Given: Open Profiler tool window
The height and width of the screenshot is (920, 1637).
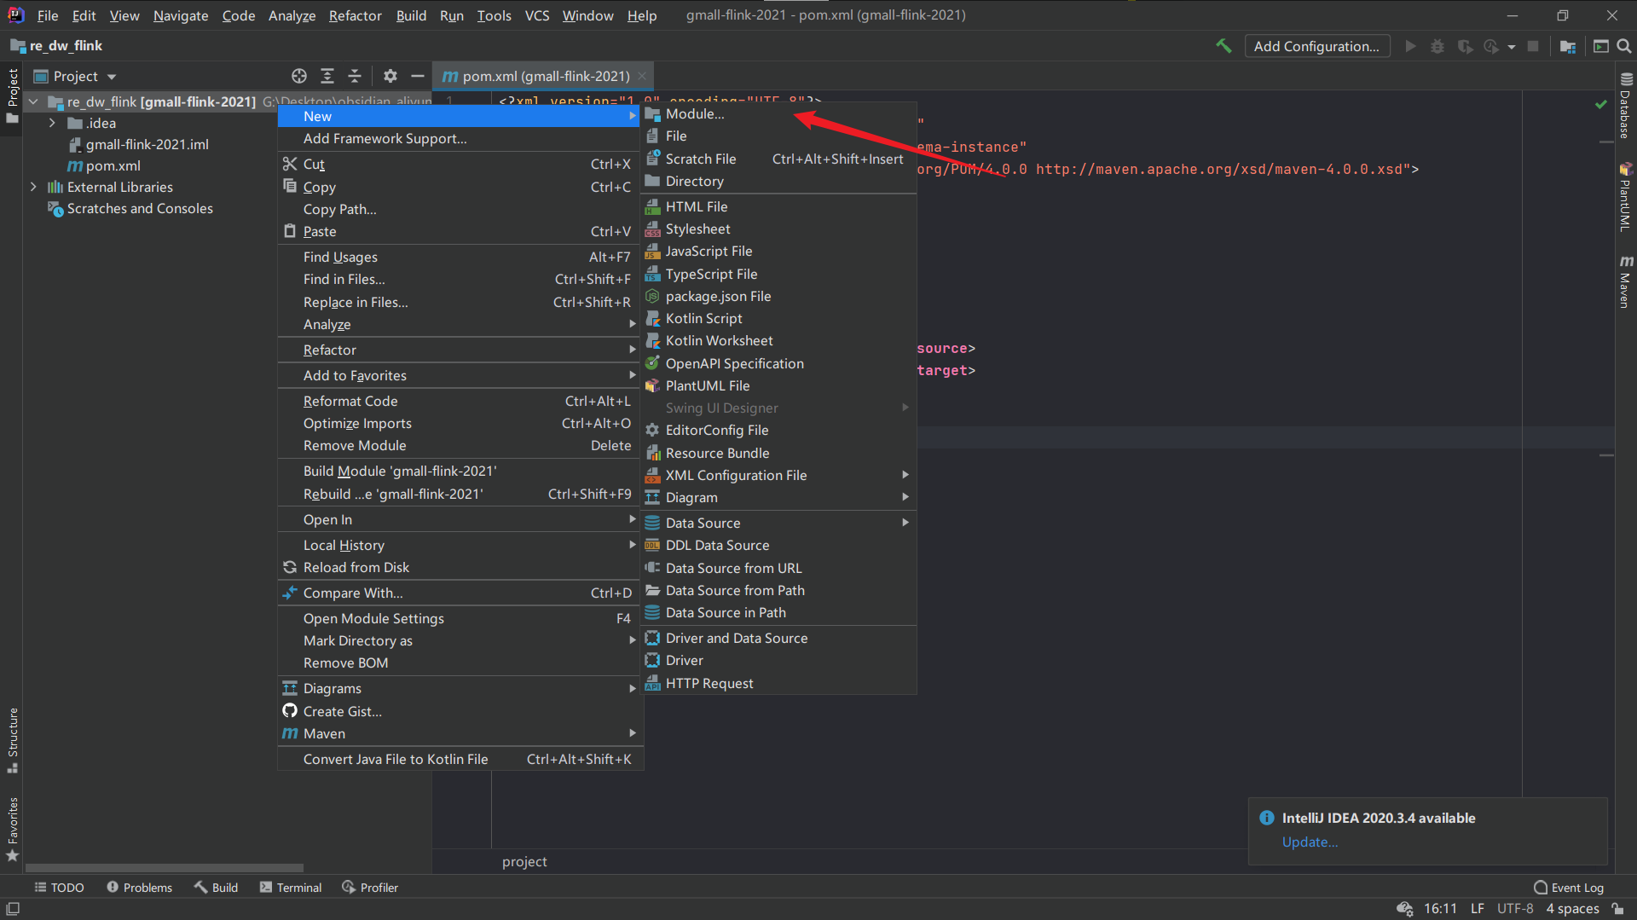Looking at the screenshot, I should [x=370, y=888].
